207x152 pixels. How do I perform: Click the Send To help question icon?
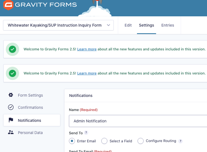point(86,133)
